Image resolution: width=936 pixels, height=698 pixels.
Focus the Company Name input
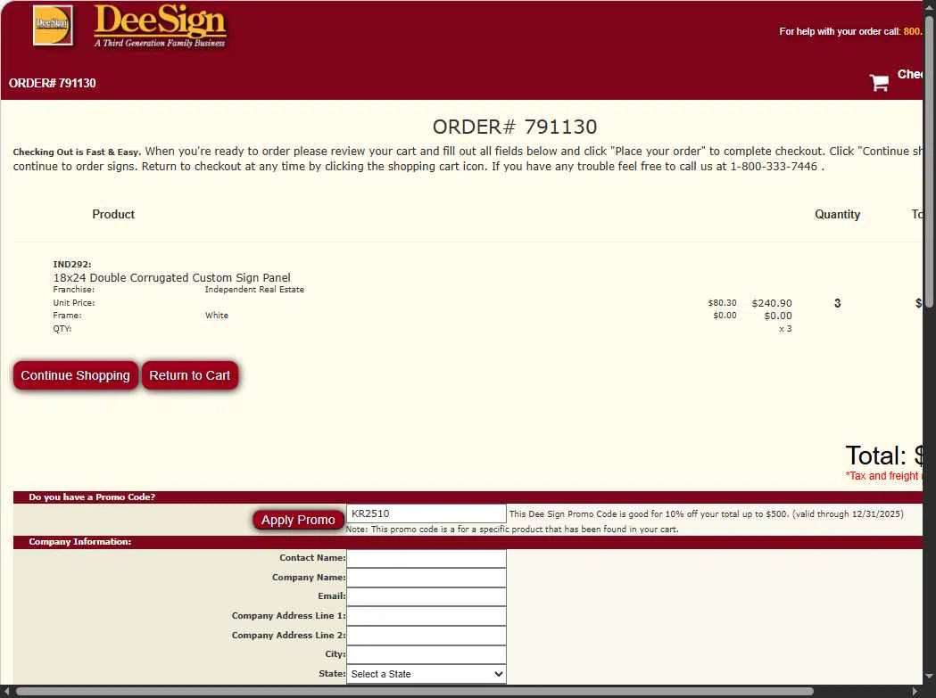(x=427, y=578)
